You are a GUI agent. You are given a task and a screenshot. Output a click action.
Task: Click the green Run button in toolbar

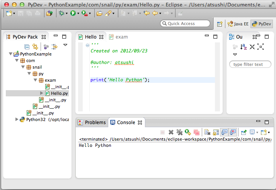click(73, 13)
